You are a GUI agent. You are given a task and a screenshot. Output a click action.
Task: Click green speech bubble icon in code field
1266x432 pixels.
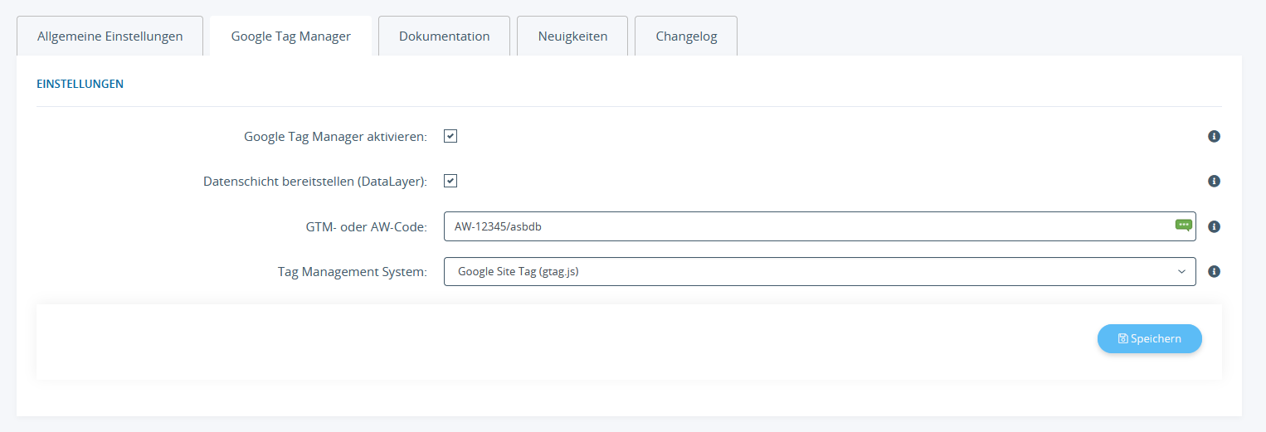coord(1184,225)
